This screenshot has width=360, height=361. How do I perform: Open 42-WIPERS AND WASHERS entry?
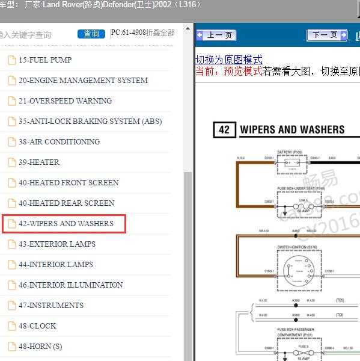click(66, 224)
